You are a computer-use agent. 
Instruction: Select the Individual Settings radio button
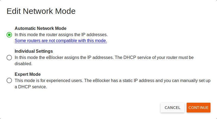click(x=9, y=58)
